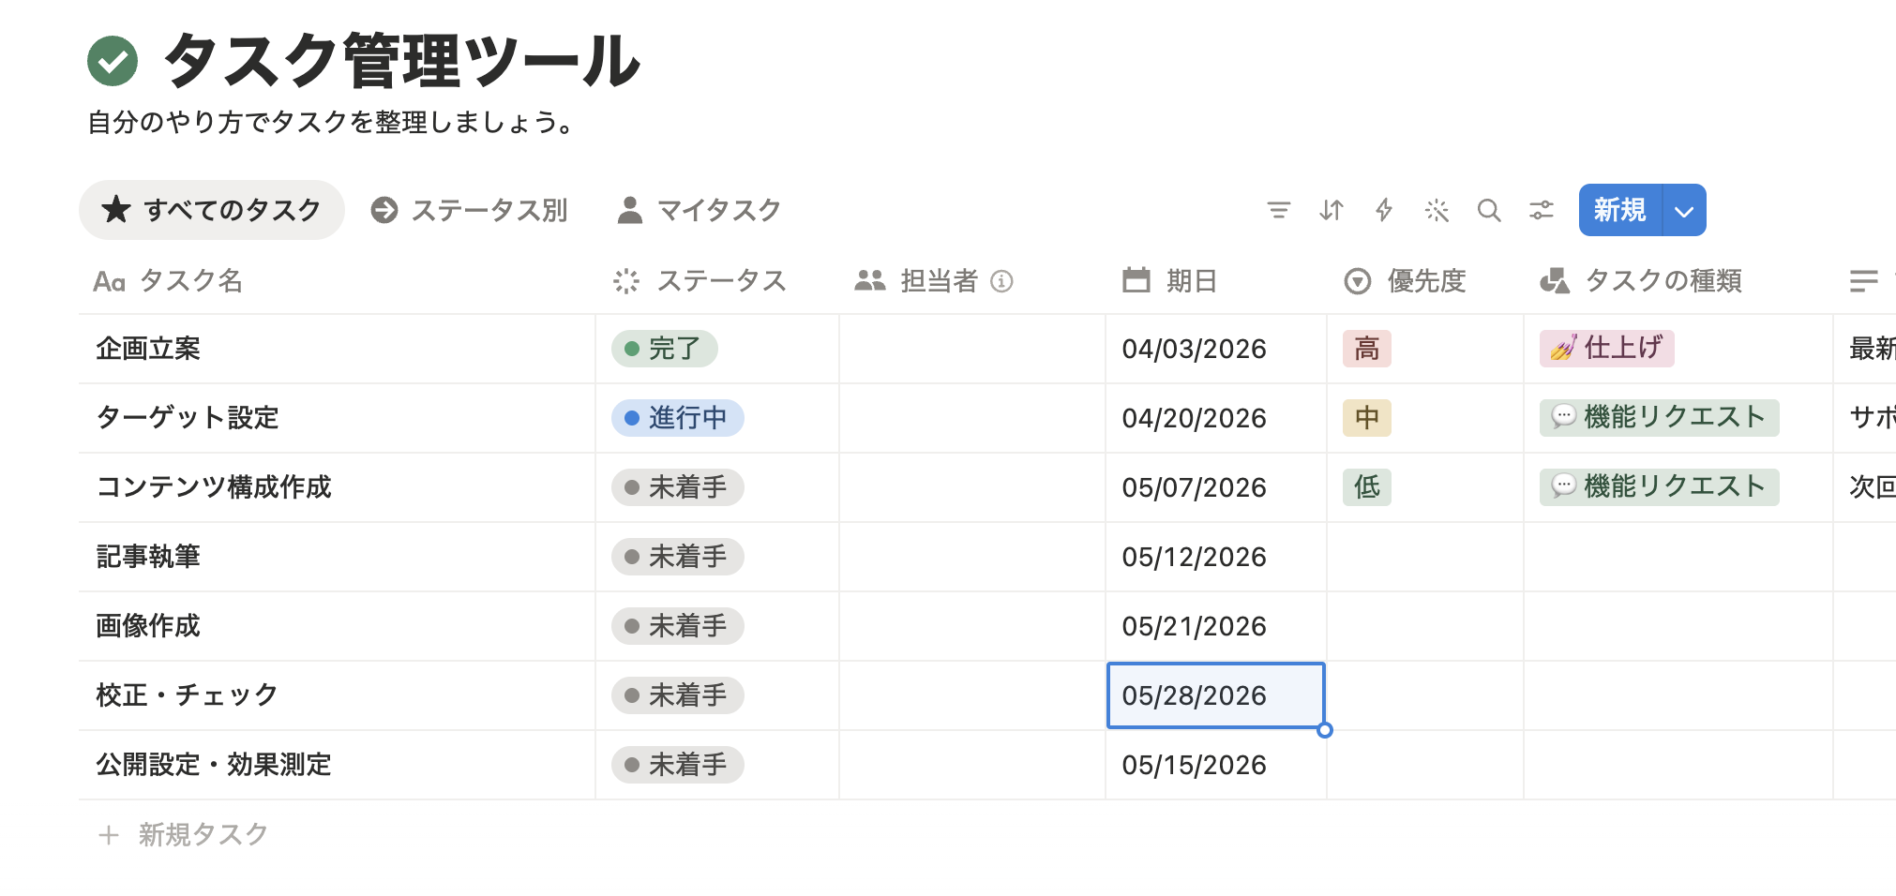Open the 担当者 column header
Screen dimensions: 1896x896
(971, 281)
